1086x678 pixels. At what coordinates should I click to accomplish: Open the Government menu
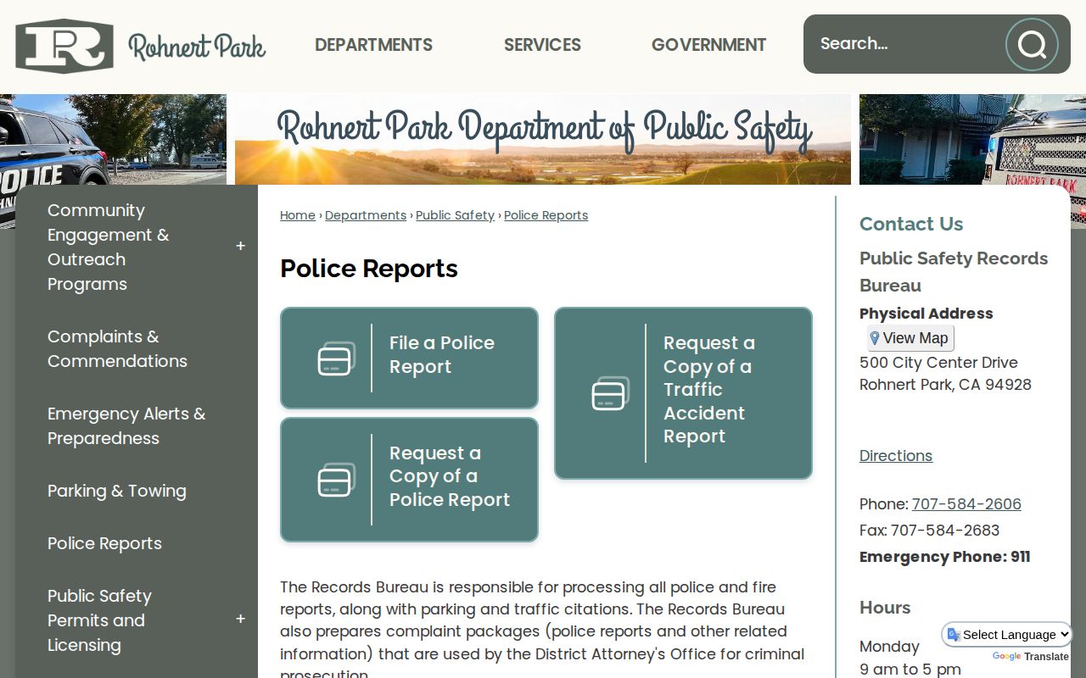coord(708,45)
